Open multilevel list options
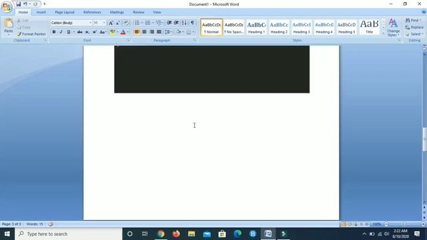This screenshot has width=427, height=240. coord(159,23)
